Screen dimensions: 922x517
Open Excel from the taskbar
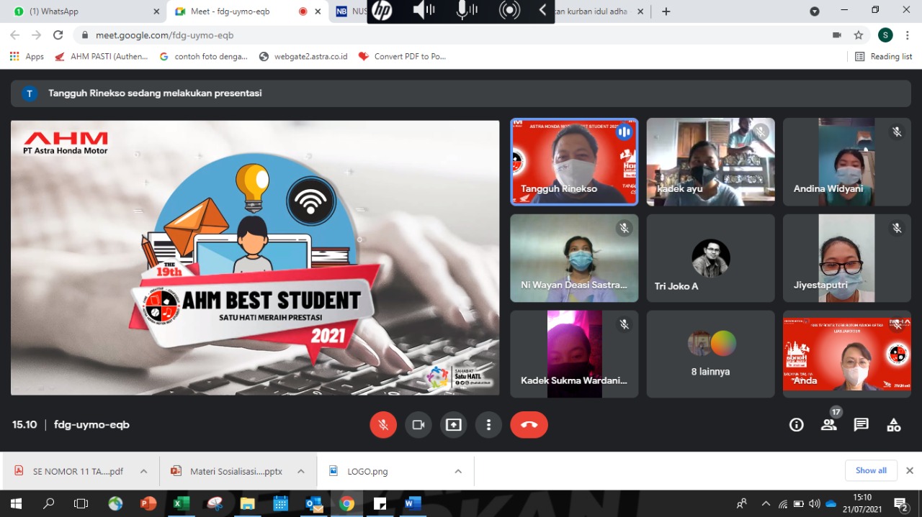pos(181,503)
